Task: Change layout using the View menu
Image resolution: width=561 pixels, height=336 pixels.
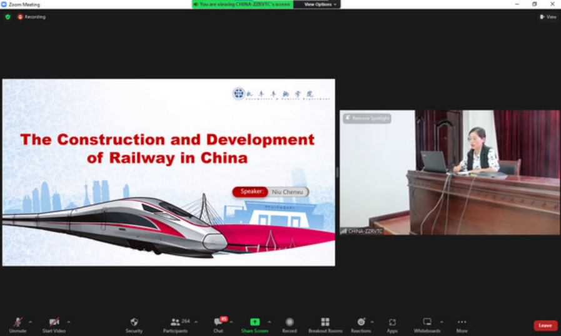Action: pyautogui.click(x=548, y=17)
